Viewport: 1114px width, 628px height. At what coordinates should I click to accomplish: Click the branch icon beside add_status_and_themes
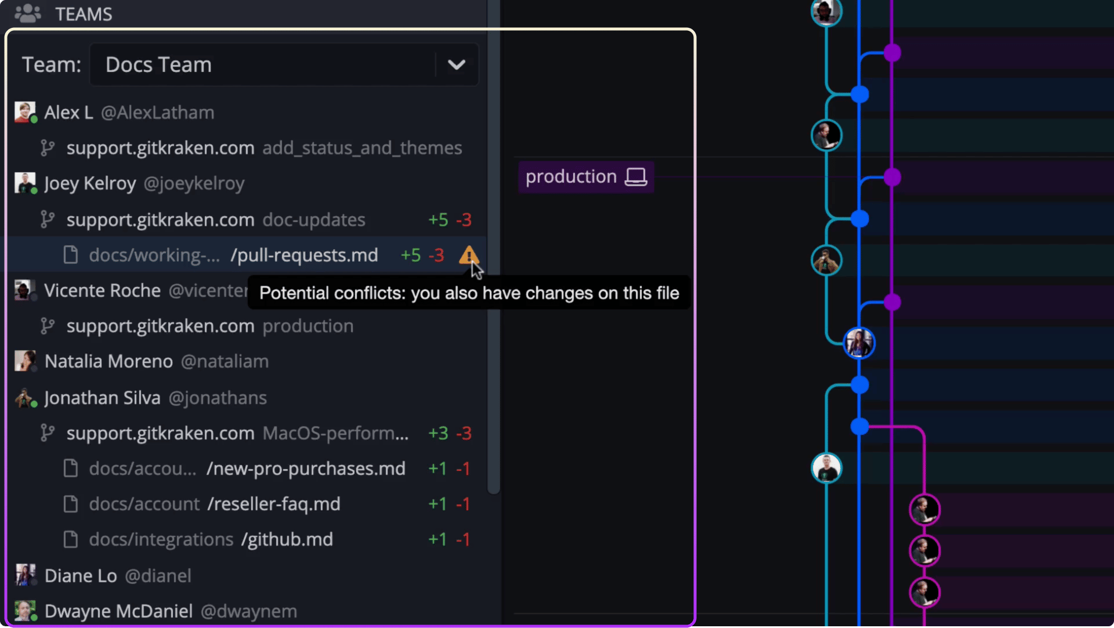coord(48,148)
